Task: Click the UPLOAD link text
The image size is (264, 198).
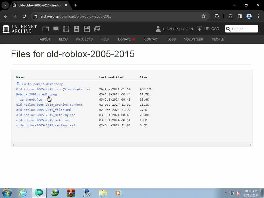Action: pyautogui.click(x=212, y=29)
